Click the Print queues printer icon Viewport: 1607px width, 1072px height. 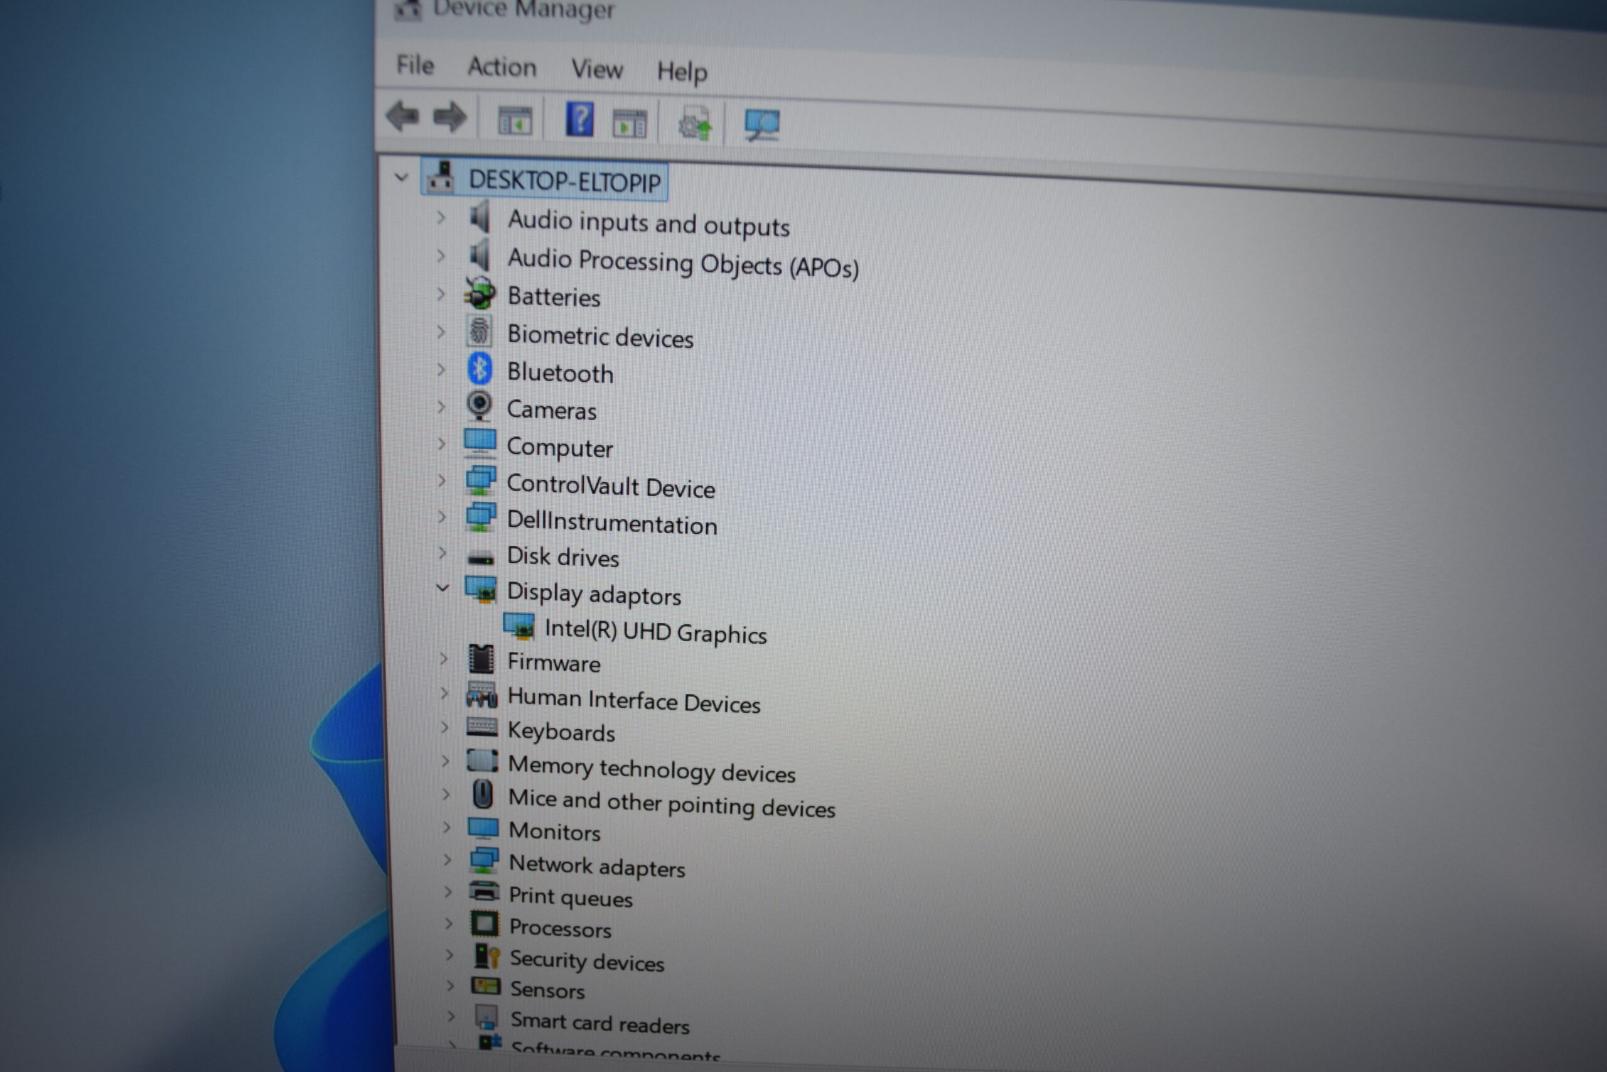pyautogui.click(x=485, y=892)
